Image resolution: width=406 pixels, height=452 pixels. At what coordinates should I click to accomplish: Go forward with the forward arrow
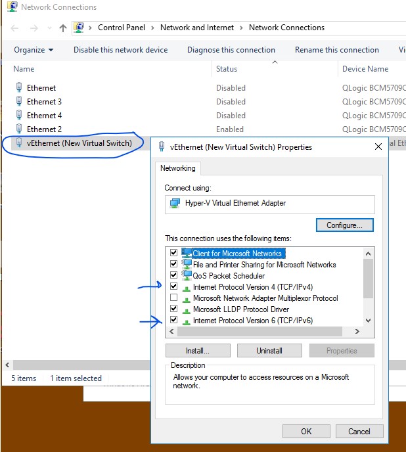point(34,28)
